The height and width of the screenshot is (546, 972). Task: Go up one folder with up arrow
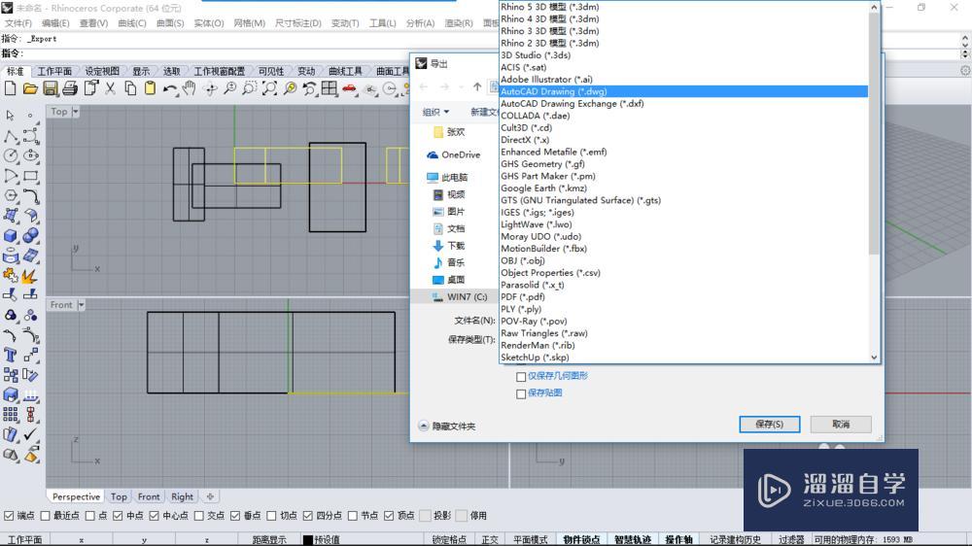(477, 86)
